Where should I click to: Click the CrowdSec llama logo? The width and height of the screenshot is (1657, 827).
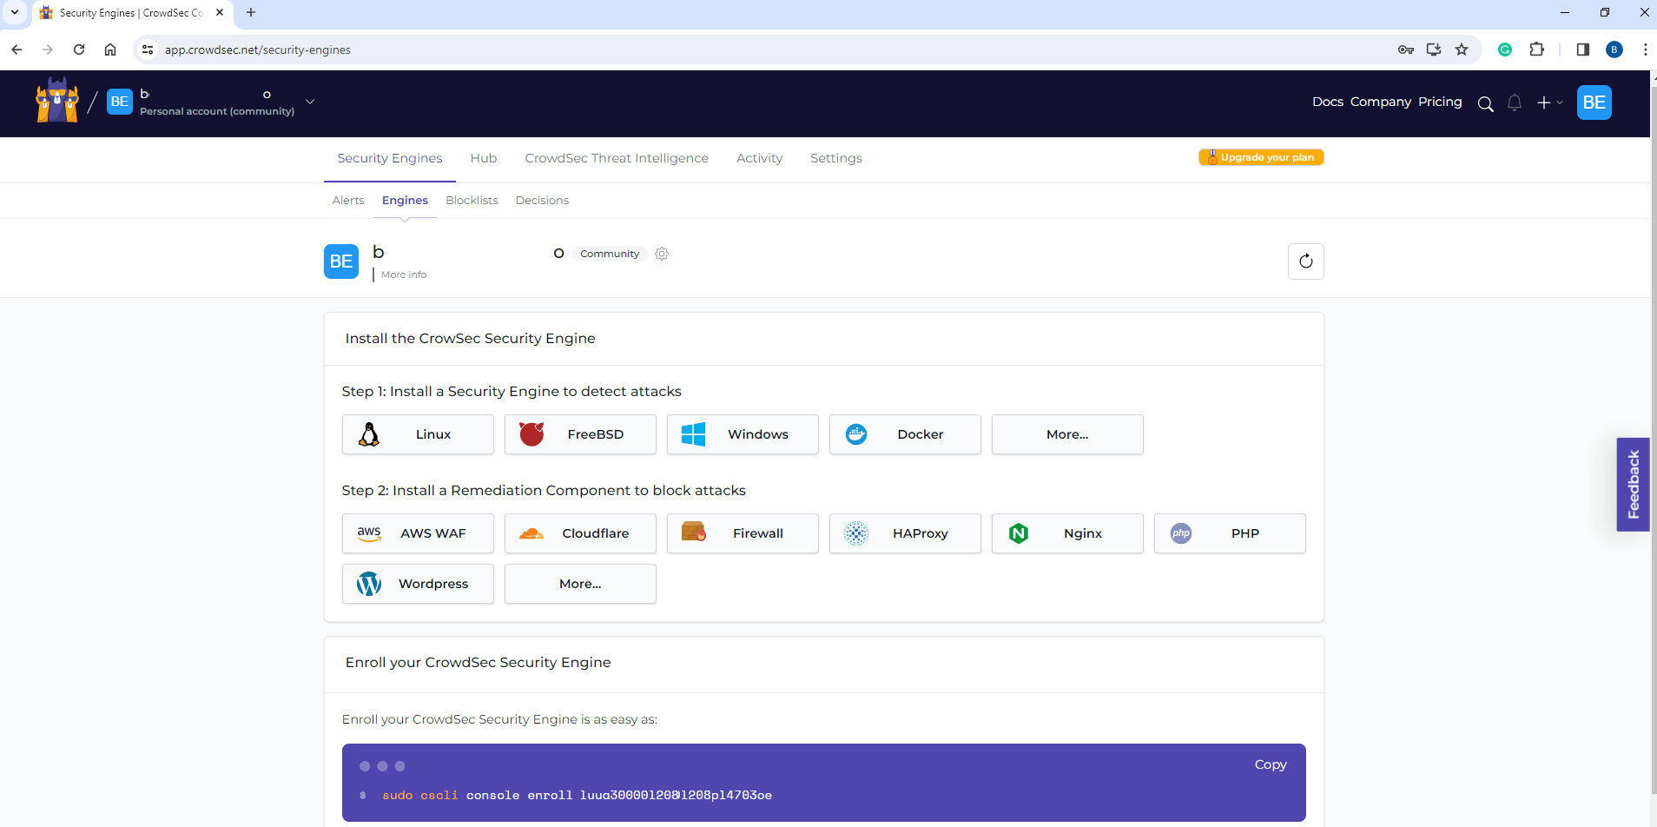(56, 101)
